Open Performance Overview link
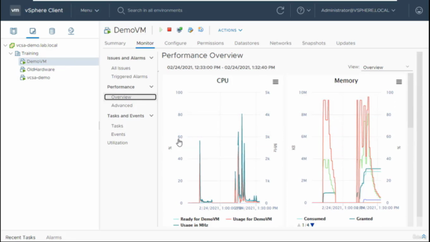 click(x=130, y=97)
